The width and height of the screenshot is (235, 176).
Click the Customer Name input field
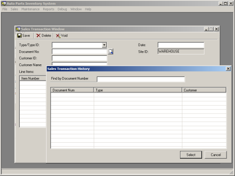(79, 64)
